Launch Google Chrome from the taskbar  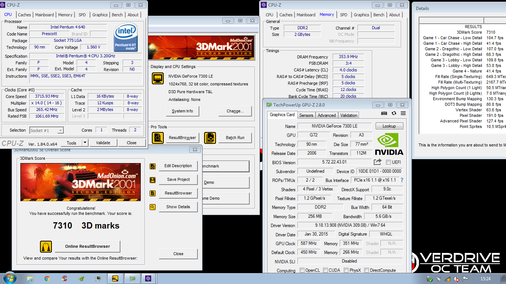[x=47, y=278]
